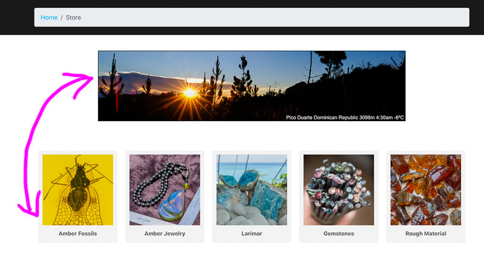Click the pink arrowhead pointing at banner
The width and height of the screenshot is (484, 260).
tap(81, 82)
